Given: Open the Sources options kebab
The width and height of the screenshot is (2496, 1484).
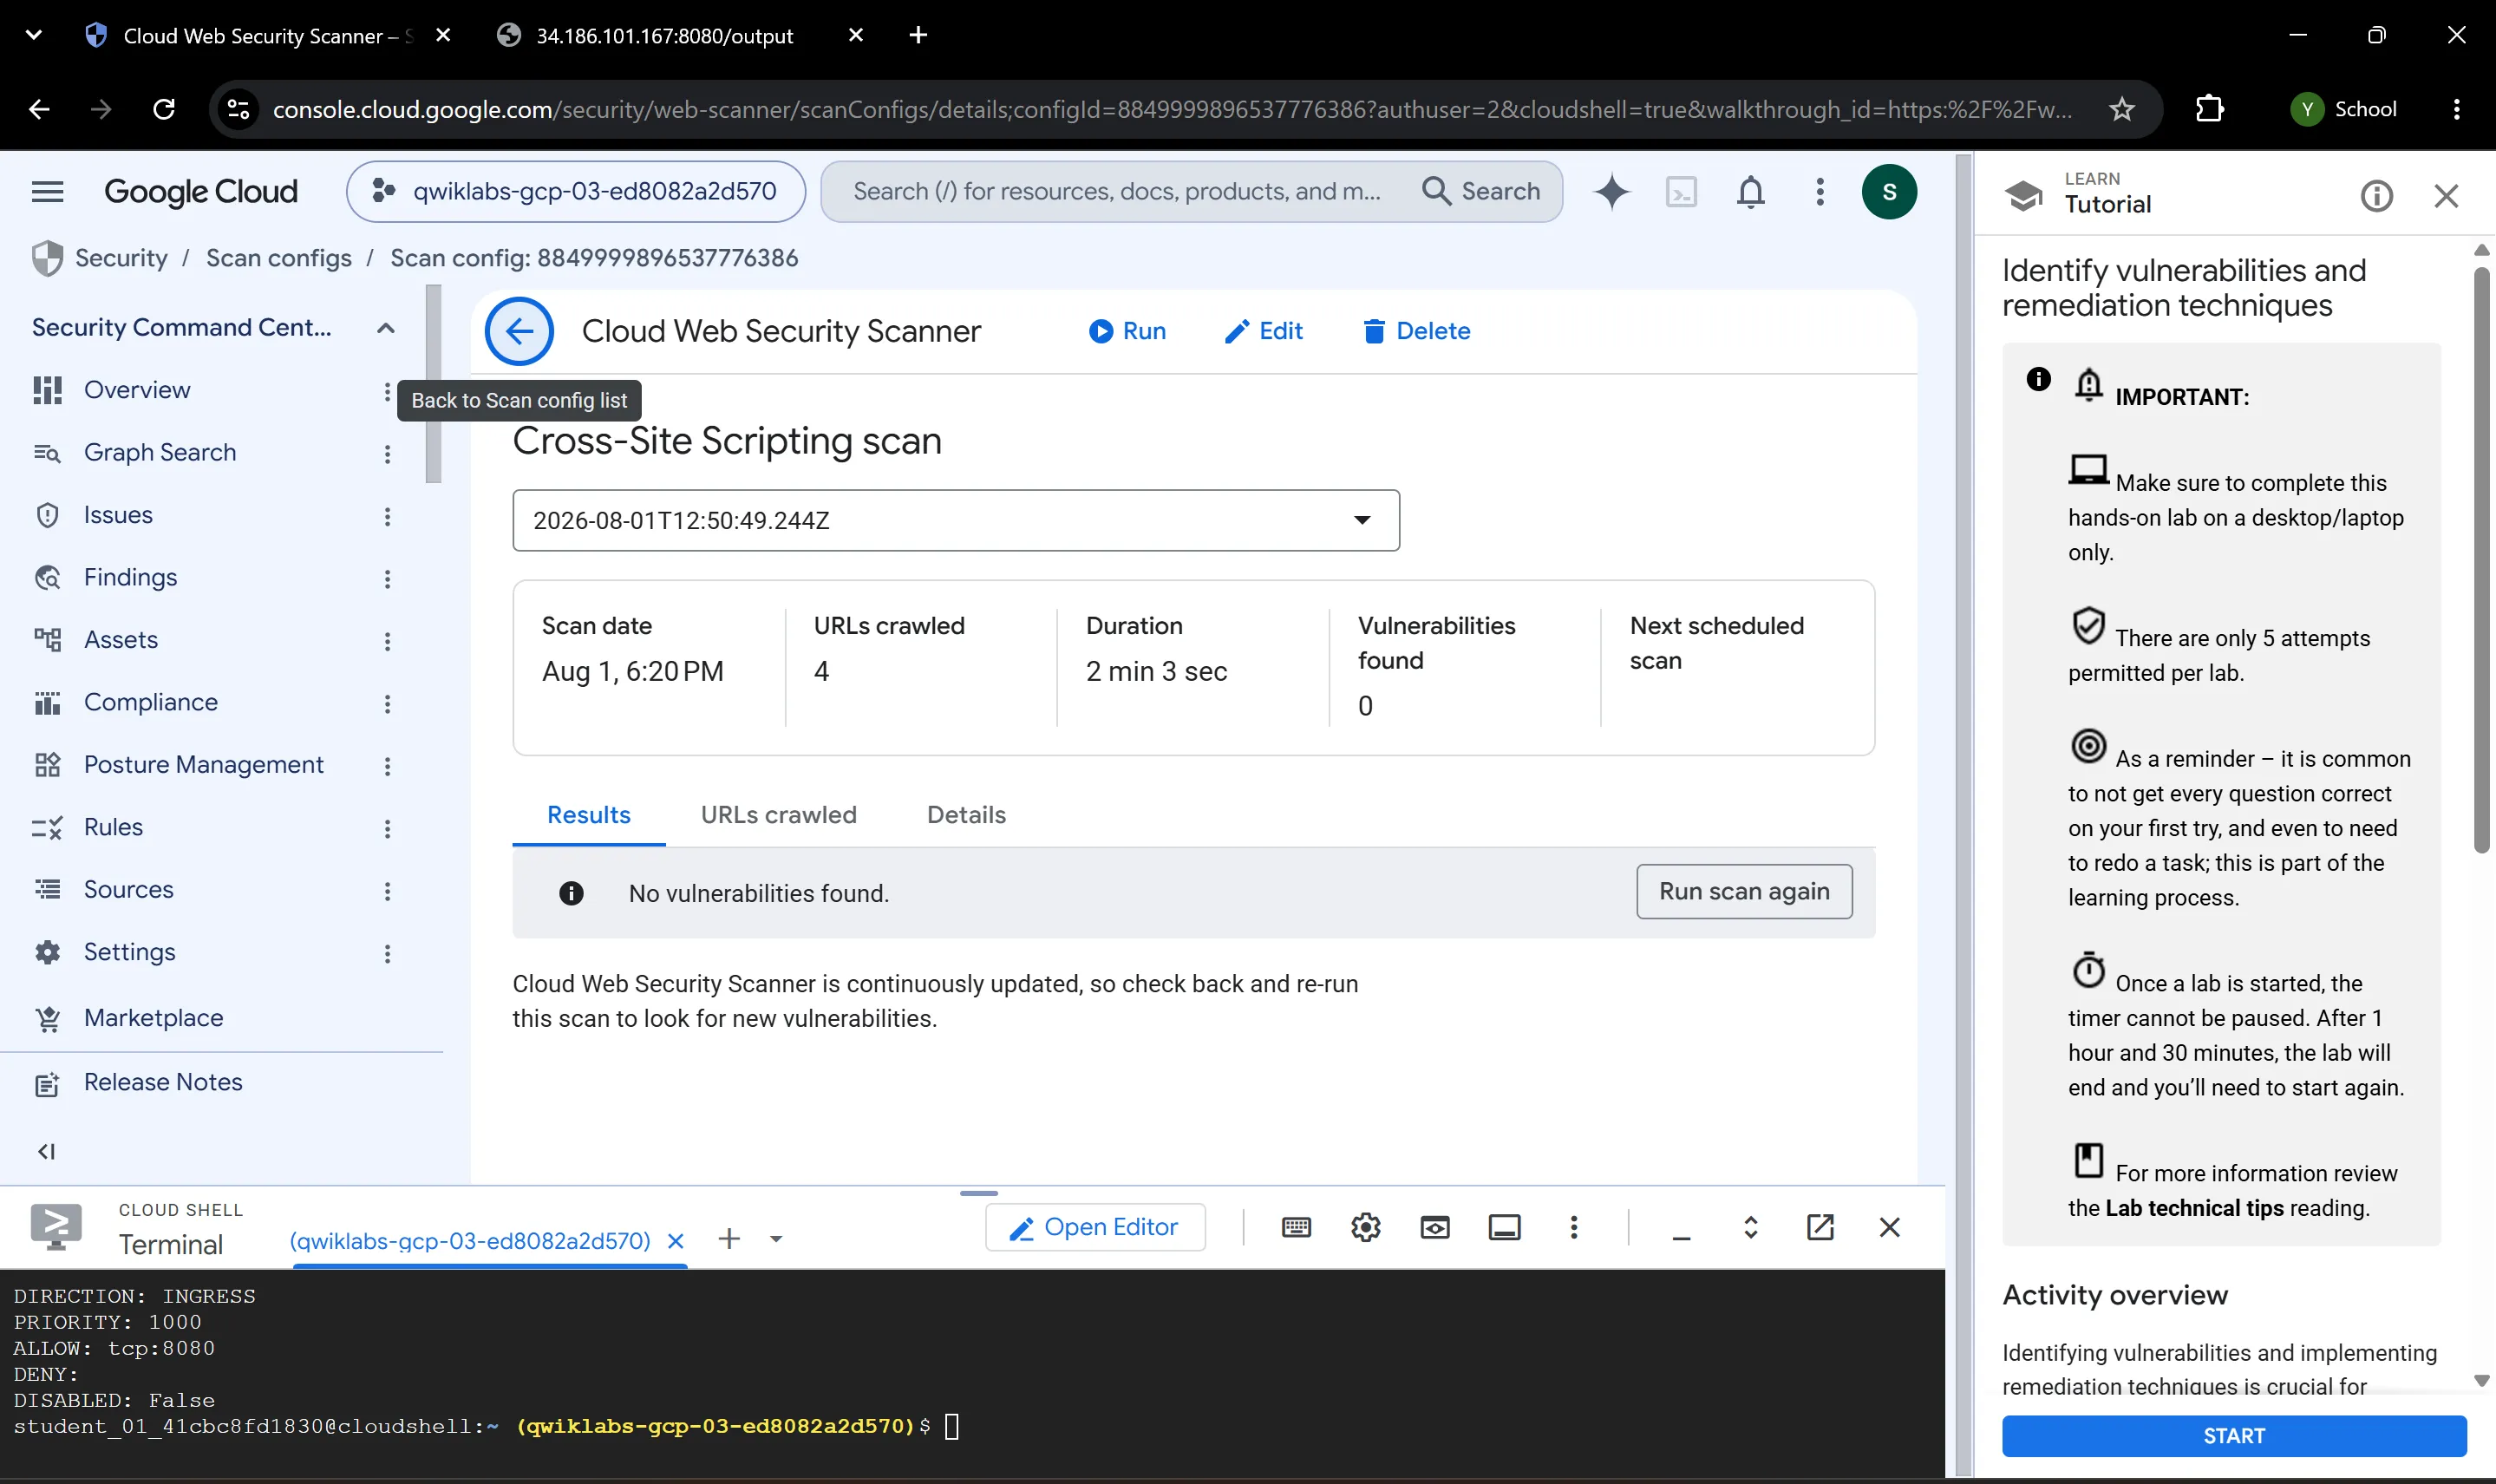Looking at the screenshot, I should (387, 891).
